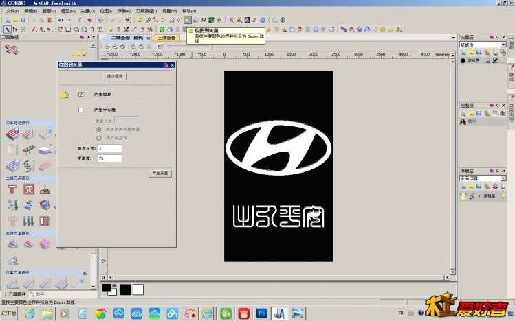Close the 二维查看 2D view tab

click(148, 38)
